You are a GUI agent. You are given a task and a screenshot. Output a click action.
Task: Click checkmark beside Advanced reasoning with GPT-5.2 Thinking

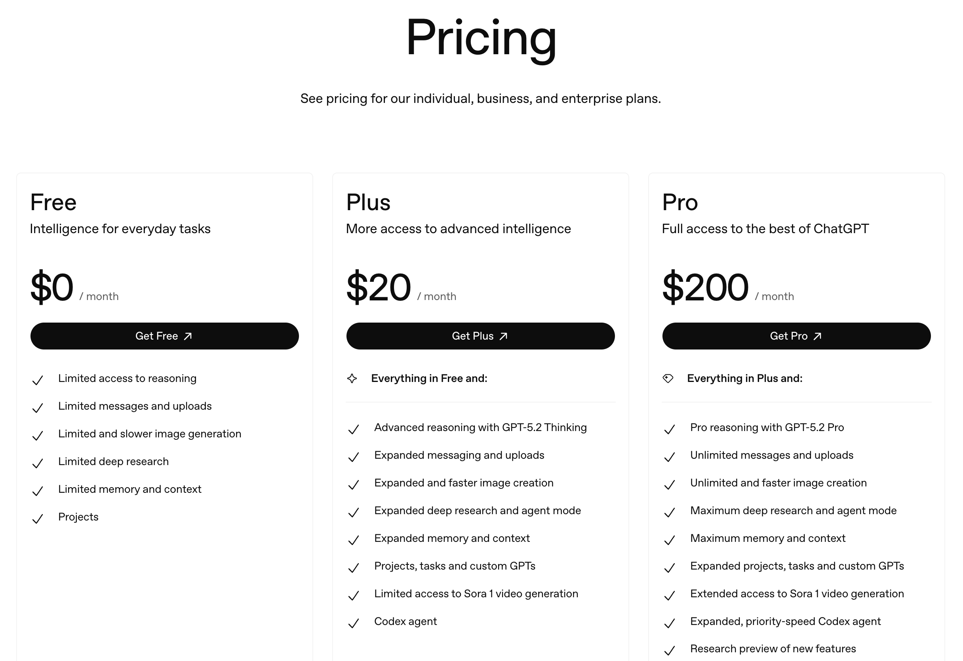(354, 429)
